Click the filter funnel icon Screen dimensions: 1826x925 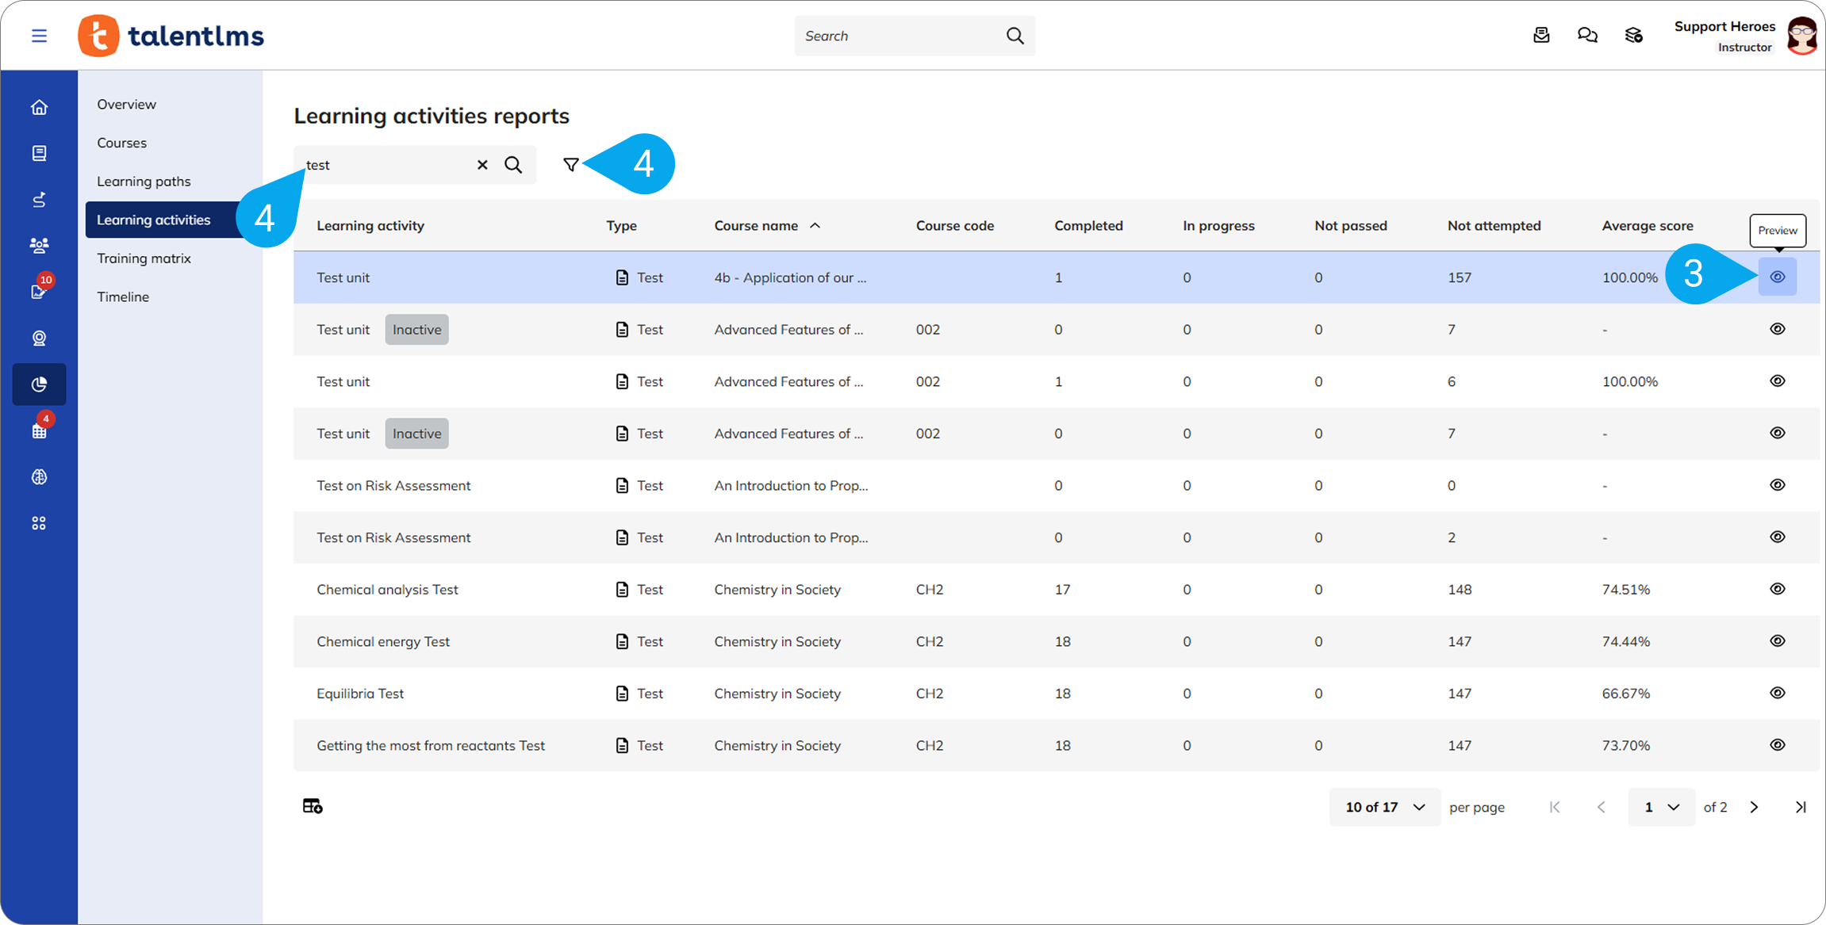point(570,164)
